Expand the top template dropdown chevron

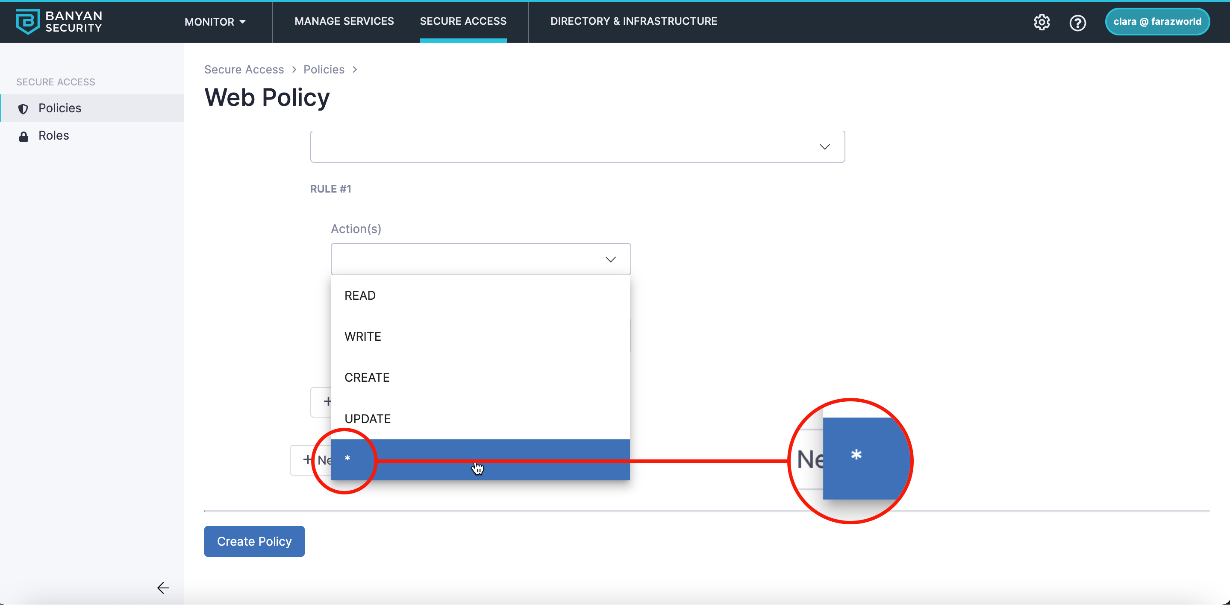click(x=824, y=146)
